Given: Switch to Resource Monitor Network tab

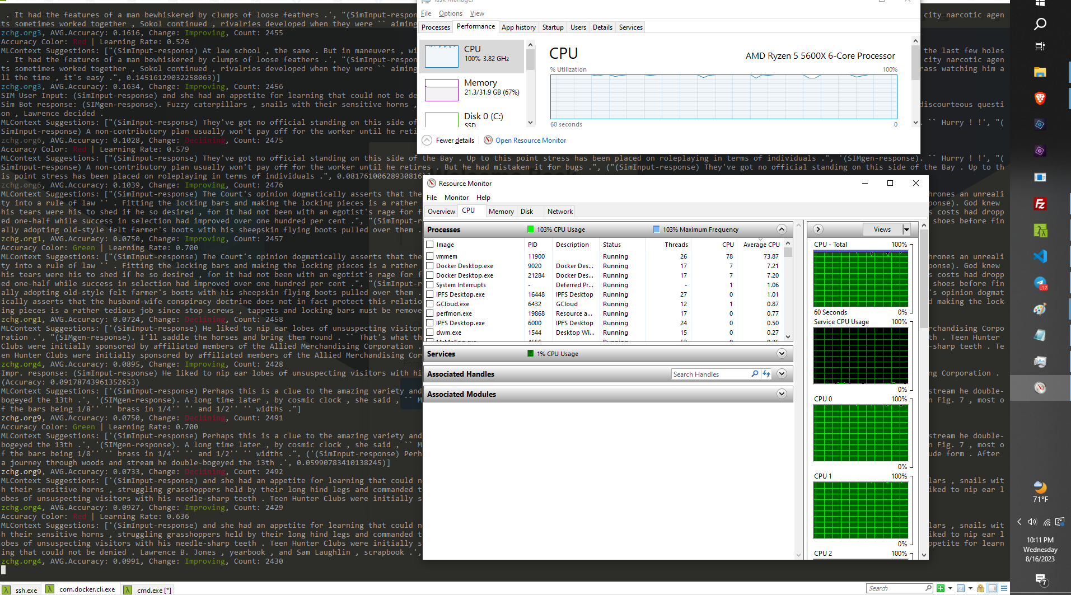Looking at the screenshot, I should pos(560,212).
